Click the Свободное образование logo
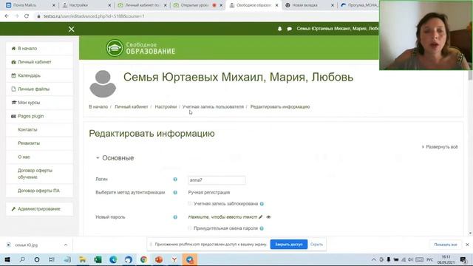The width and height of the screenshot is (473, 266). pyautogui.click(x=140, y=48)
